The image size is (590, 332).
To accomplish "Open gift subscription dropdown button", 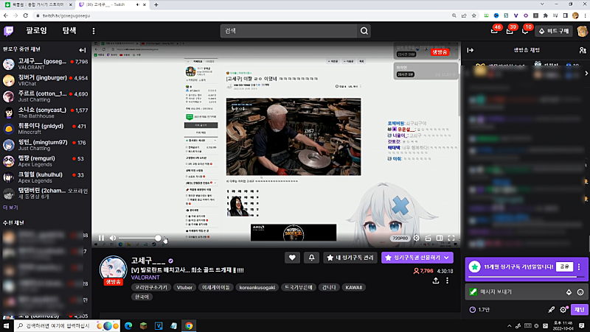I will pyautogui.click(x=417, y=258).
